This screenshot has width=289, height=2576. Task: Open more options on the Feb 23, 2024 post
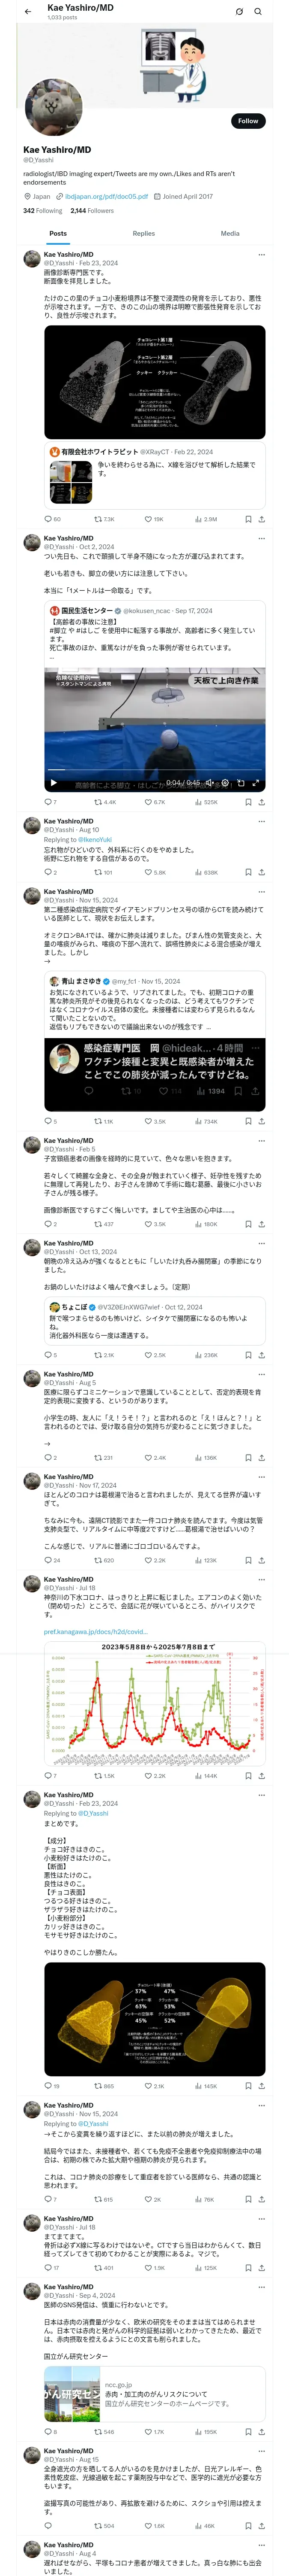click(x=261, y=255)
